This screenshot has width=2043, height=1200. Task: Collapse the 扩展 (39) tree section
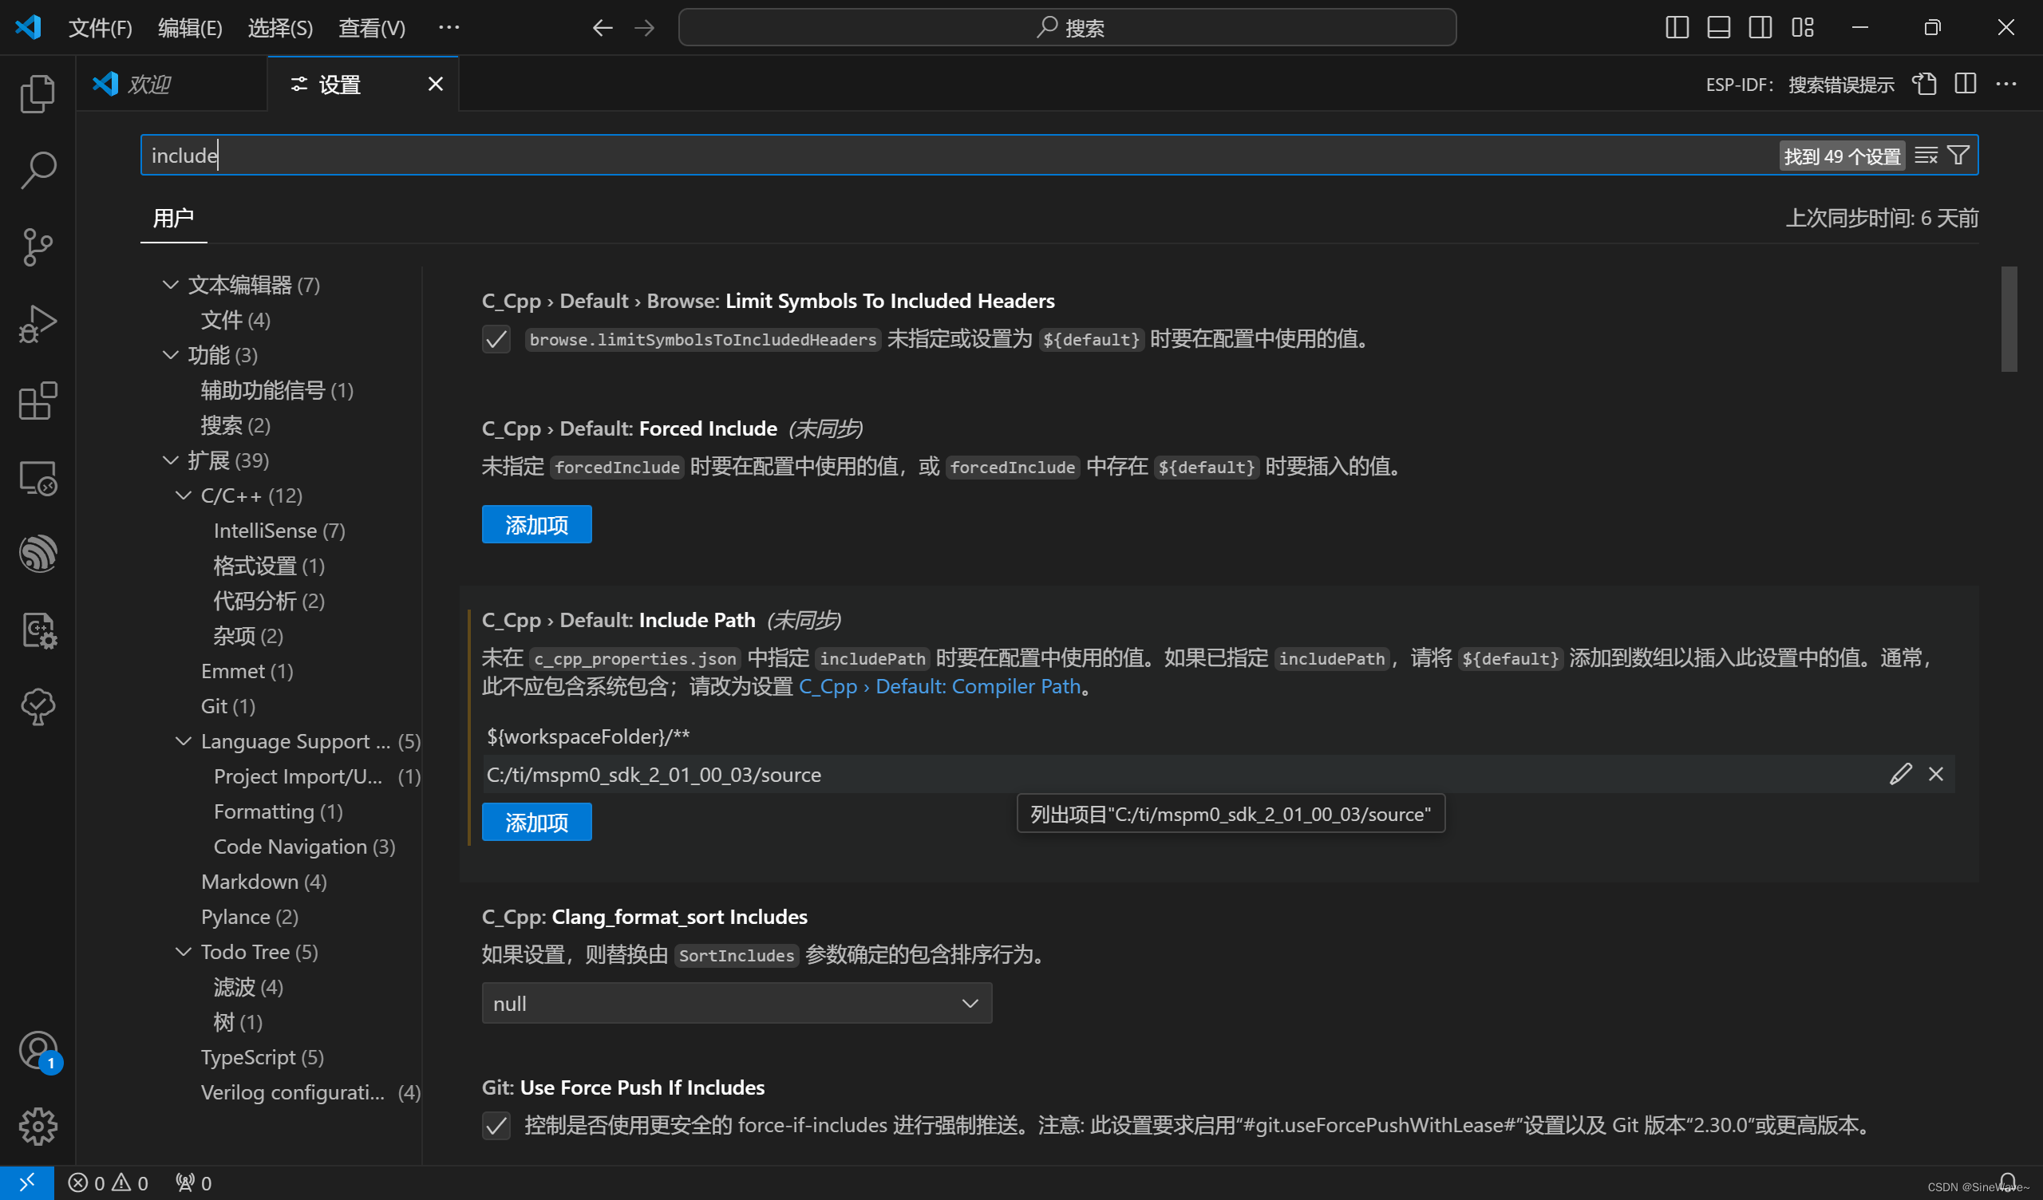pyautogui.click(x=170, y=460)
